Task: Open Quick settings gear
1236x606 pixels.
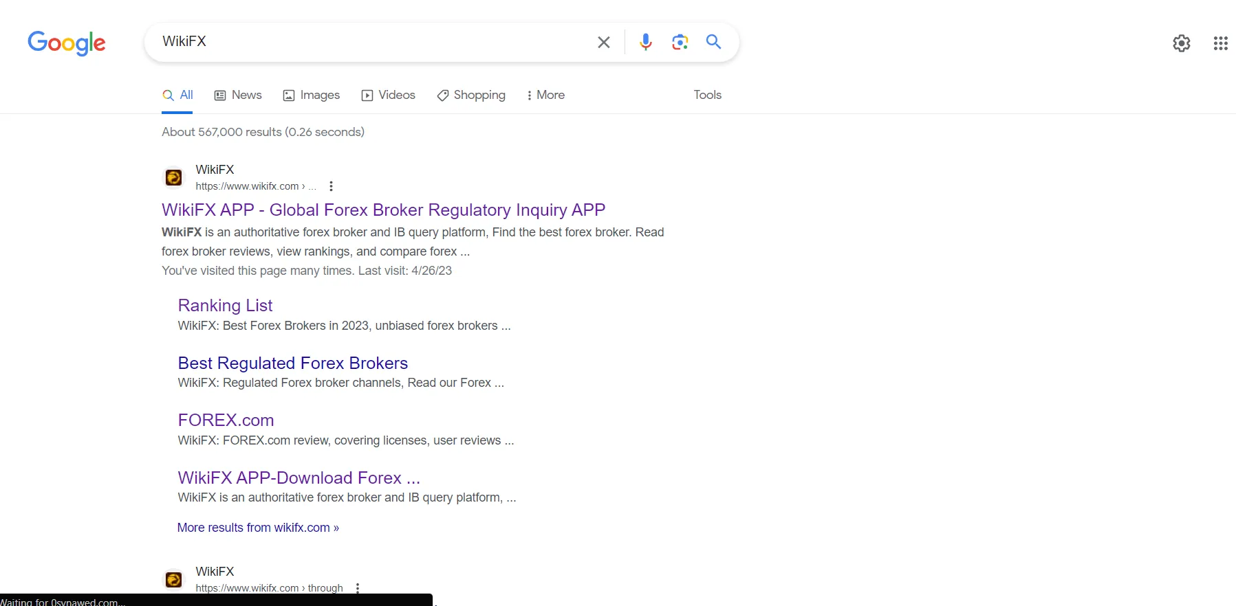Action: pos(1182,43)
